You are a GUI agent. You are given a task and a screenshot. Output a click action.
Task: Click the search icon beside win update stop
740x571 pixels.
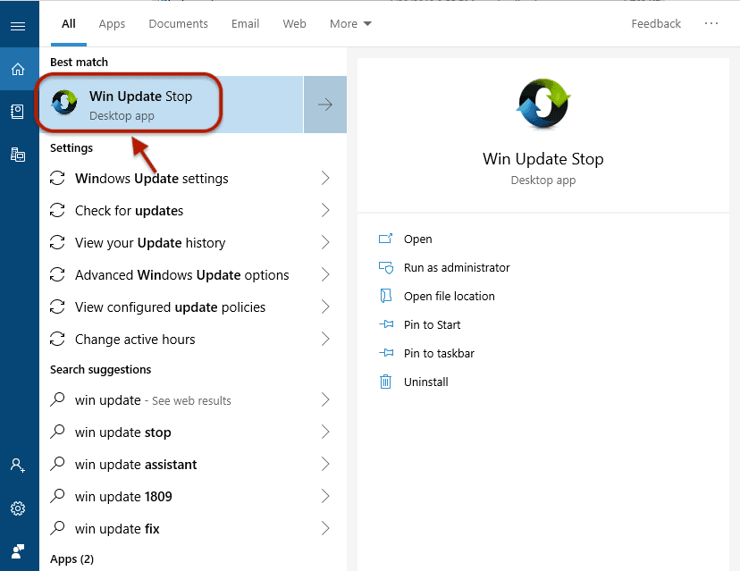coord(57,432)
